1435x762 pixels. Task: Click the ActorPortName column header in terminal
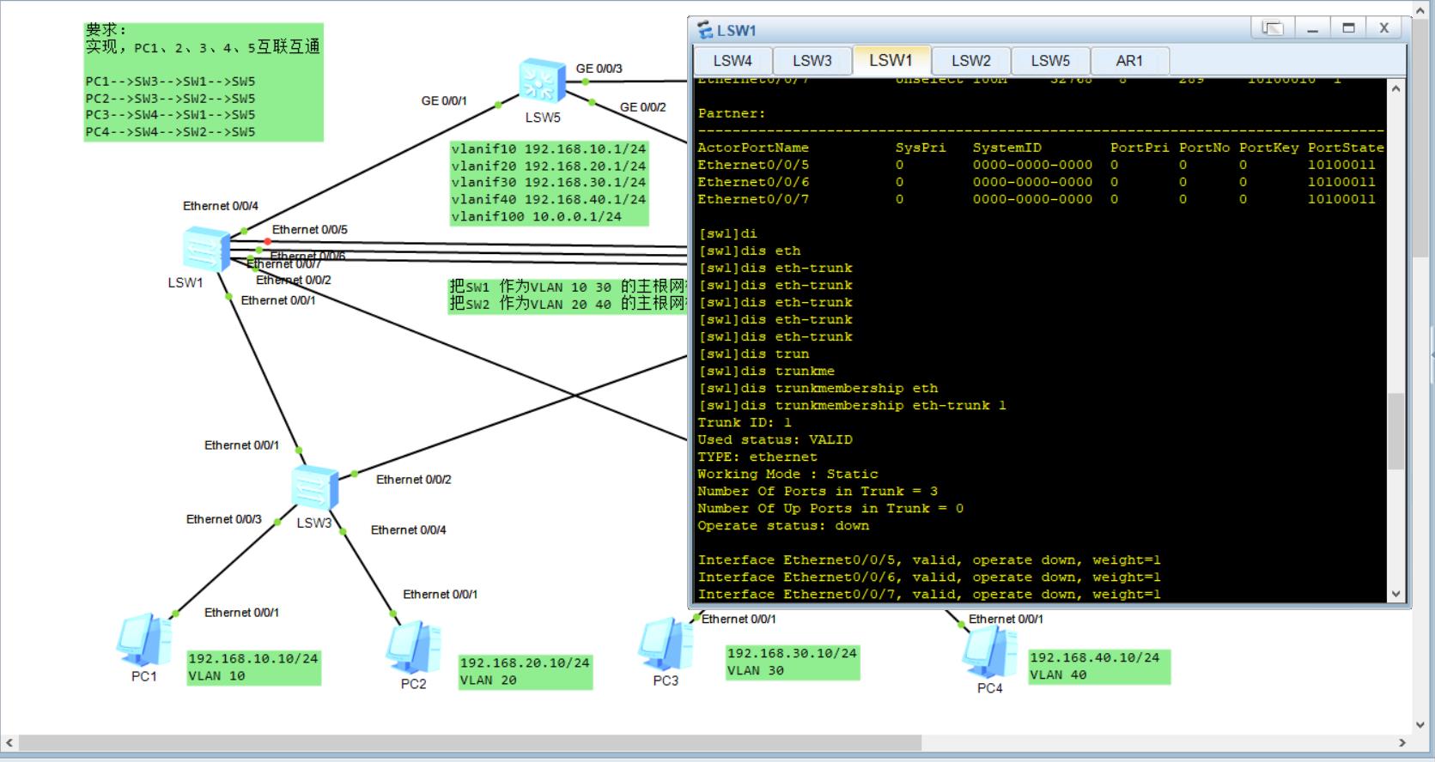tap(753, 148)
